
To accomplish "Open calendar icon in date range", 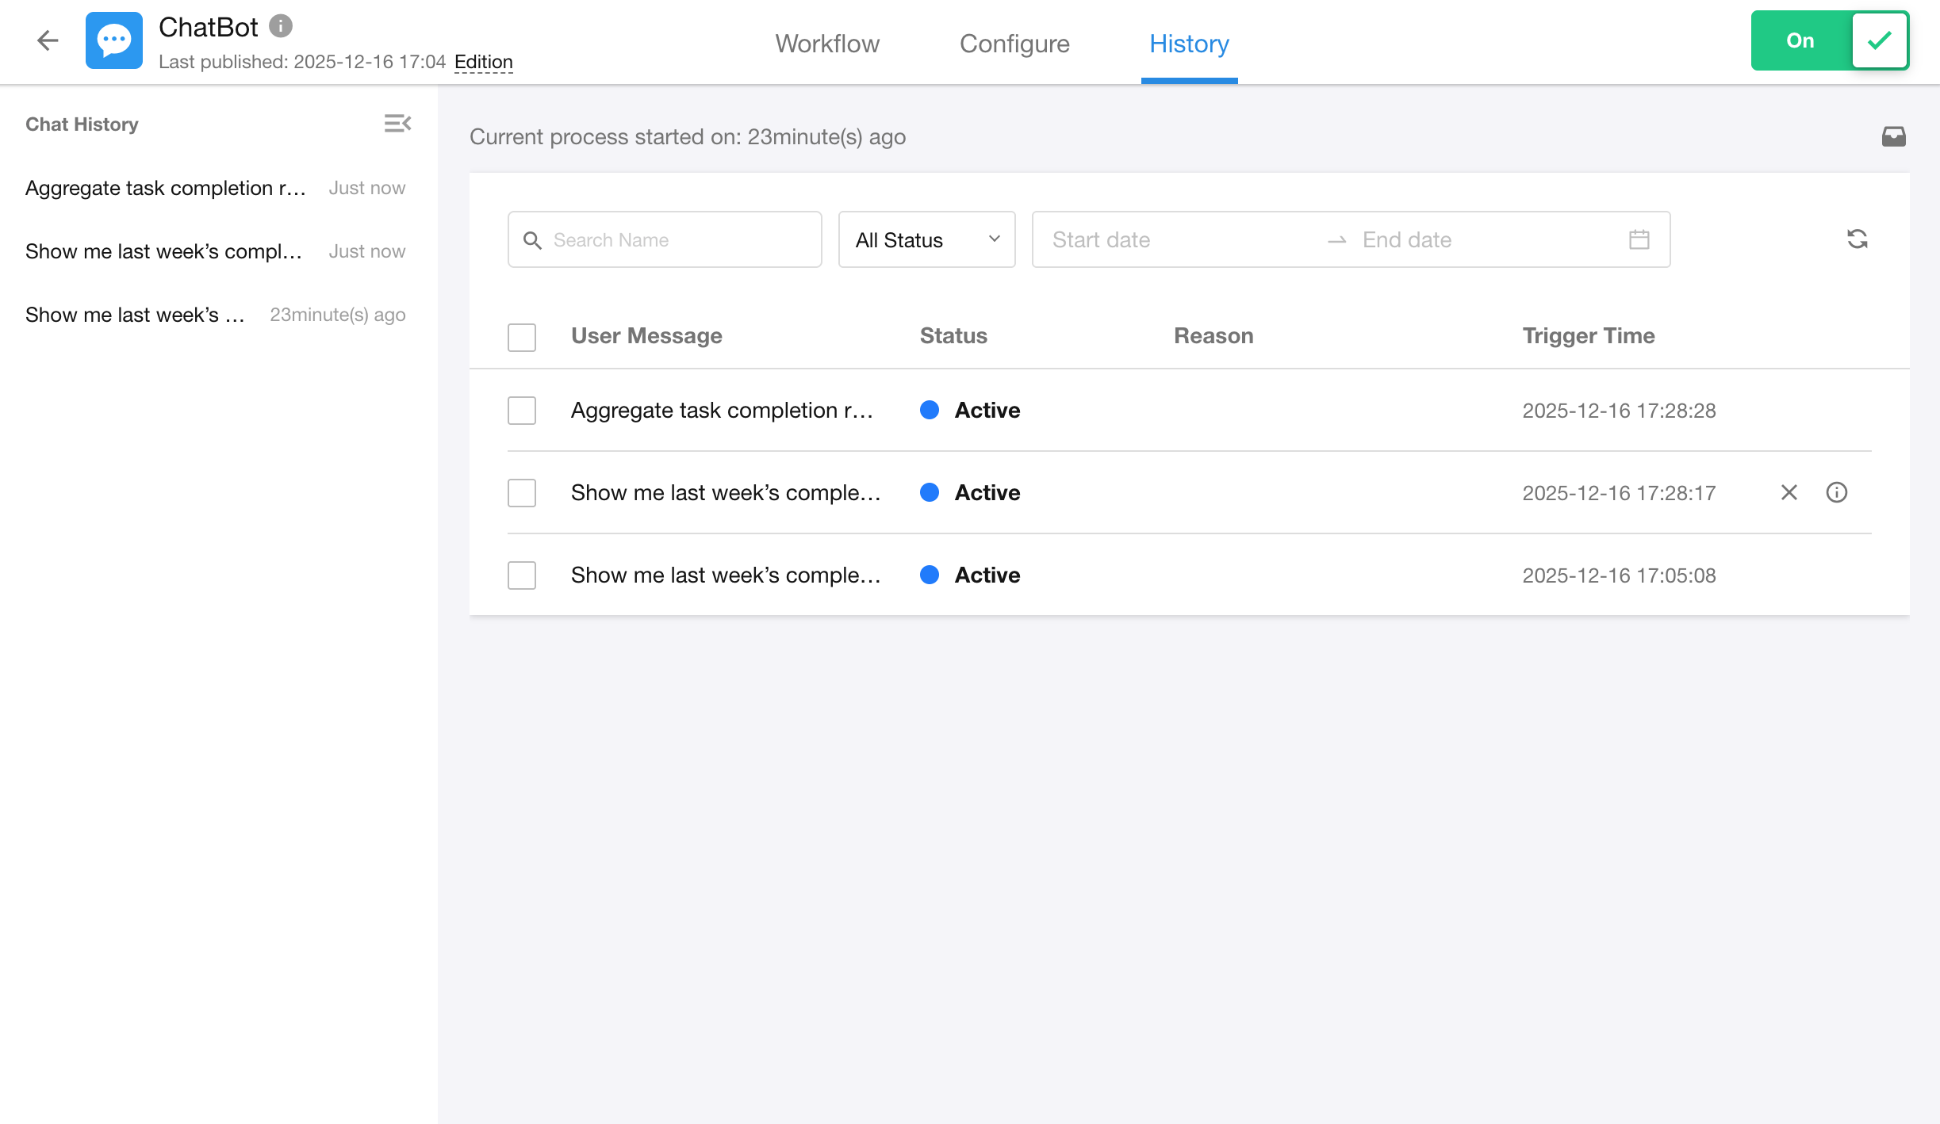I will click(x=1639, y=239).
